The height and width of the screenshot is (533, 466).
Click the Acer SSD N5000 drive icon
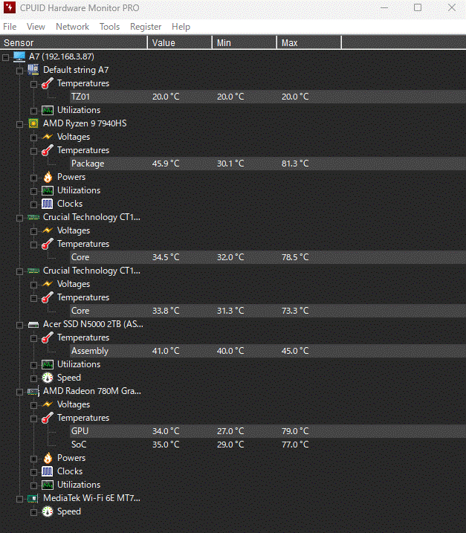33,324
